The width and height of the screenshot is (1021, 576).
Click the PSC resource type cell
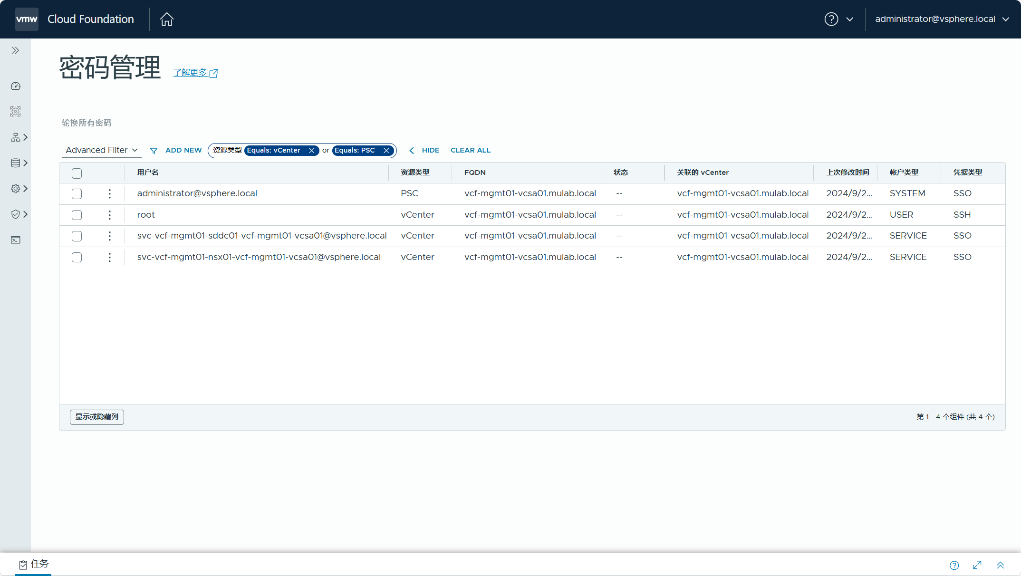click(410, 193)
